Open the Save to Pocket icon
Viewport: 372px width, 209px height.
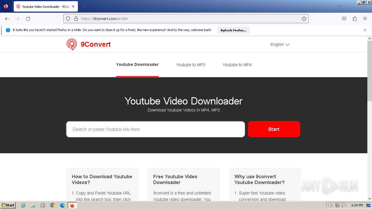[x=344, y=19]
